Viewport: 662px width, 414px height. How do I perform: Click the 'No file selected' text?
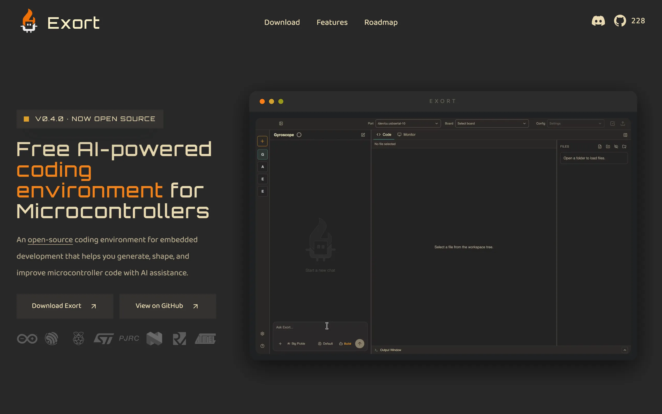[x=385, y=144]
